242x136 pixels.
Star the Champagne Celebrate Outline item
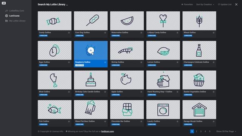tap(214, 62)
